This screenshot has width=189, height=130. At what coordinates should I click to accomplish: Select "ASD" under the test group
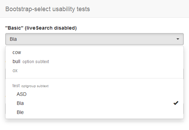94,94
